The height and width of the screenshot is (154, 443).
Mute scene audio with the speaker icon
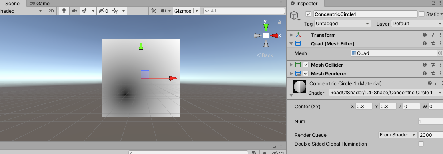pos(74,11)
